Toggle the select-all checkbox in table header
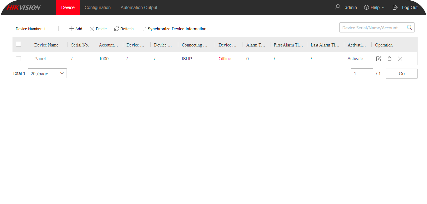 tap(18, 45)
